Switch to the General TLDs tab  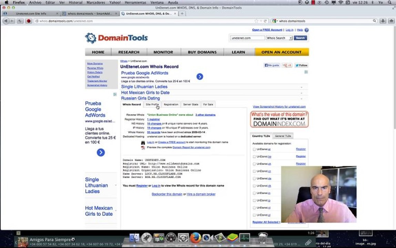pos(283,136)
